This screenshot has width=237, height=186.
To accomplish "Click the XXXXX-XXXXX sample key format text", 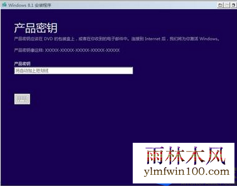I will [x=82, y=50].
